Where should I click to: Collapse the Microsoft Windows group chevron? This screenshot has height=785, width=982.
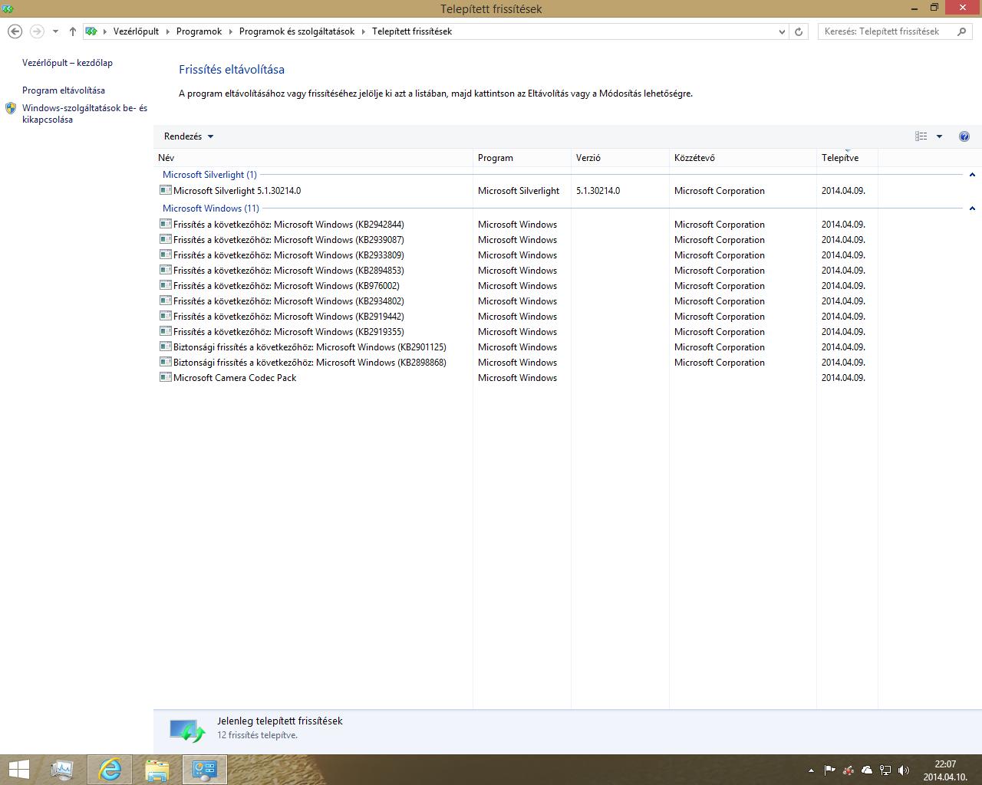click(972, 209)
